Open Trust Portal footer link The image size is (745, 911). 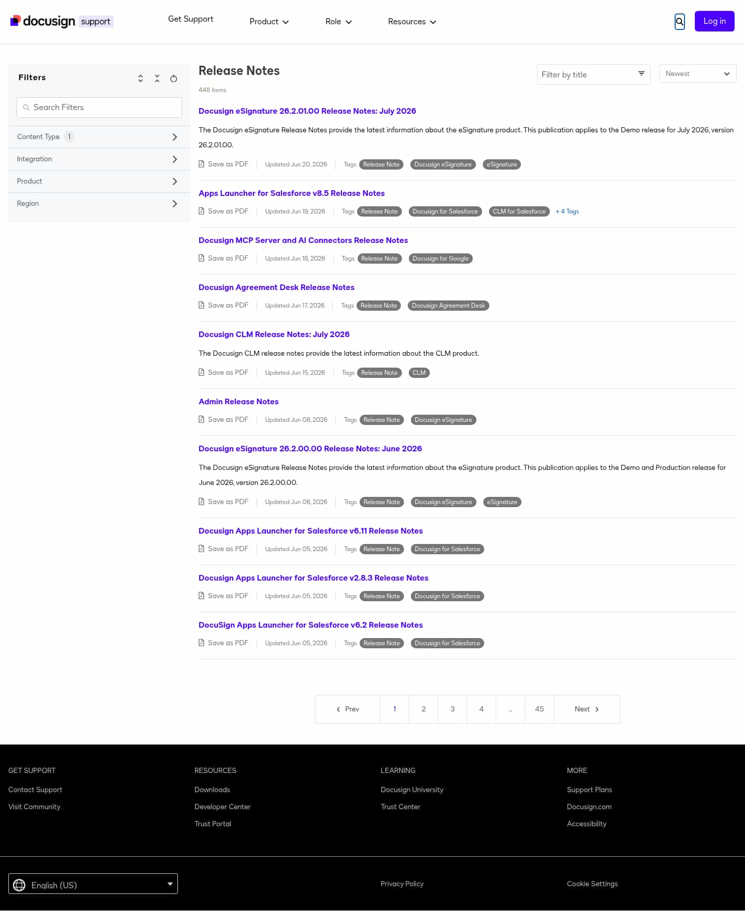pos(213,824)
